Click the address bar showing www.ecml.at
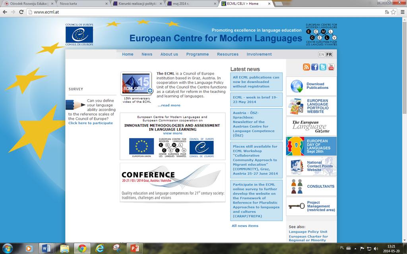Image resolution: width=407 pixels, height=254 pixels. (205, 12)
